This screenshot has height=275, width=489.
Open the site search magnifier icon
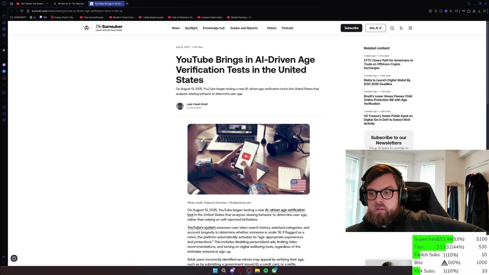[x=392, y=28]
